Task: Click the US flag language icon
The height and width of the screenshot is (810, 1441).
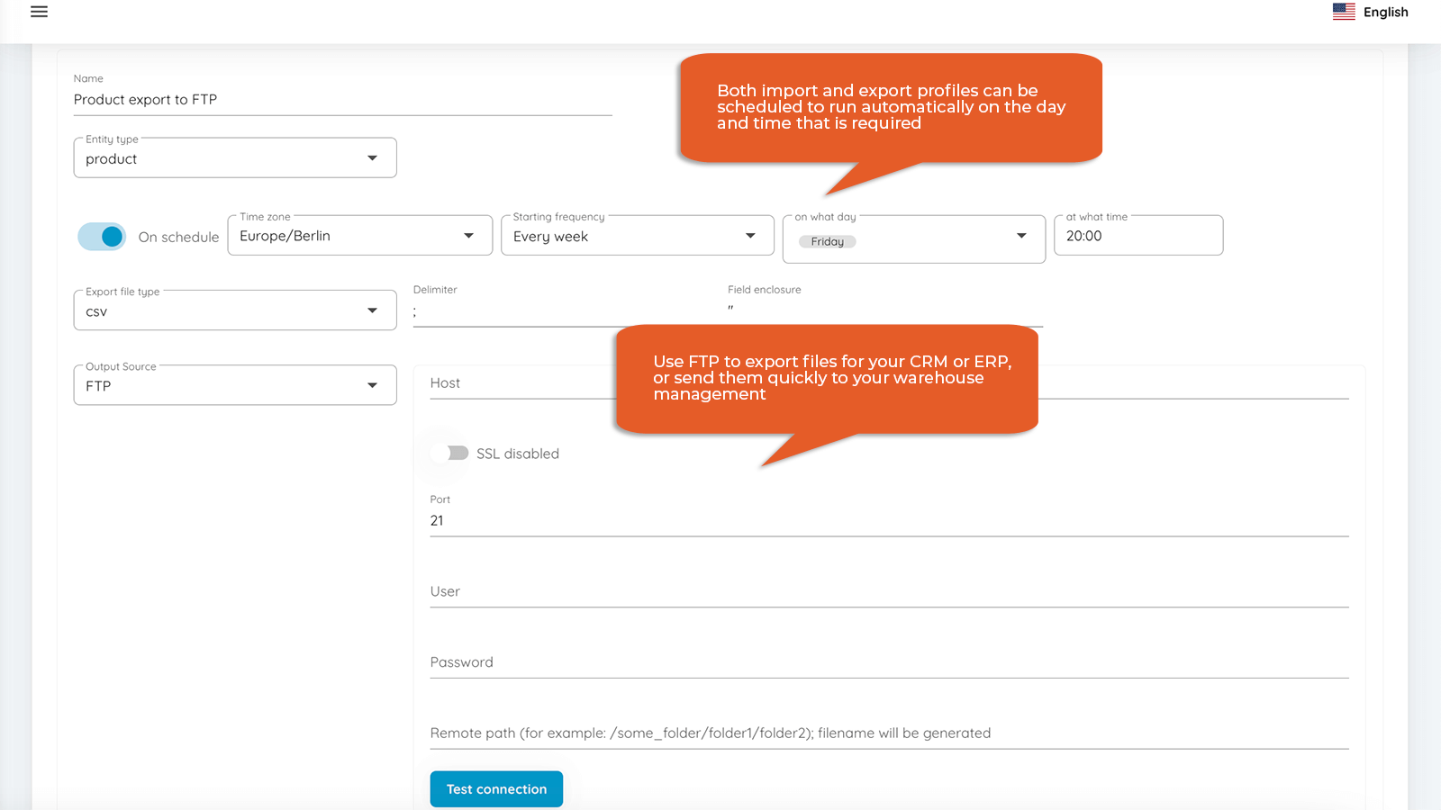Action: (x=1344, y=12)
